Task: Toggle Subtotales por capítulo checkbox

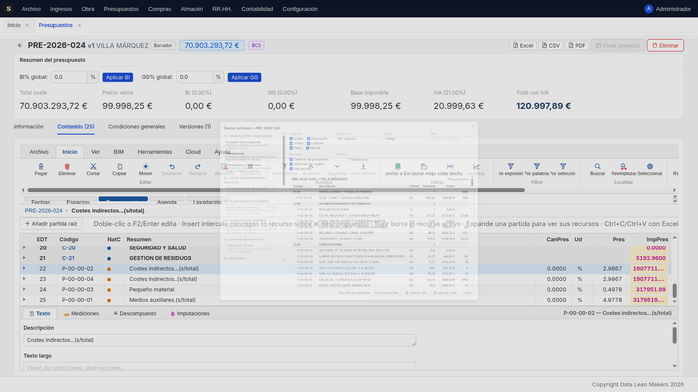Action: point(291,164)
